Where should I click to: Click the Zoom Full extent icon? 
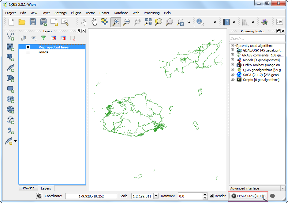(148, 22)
